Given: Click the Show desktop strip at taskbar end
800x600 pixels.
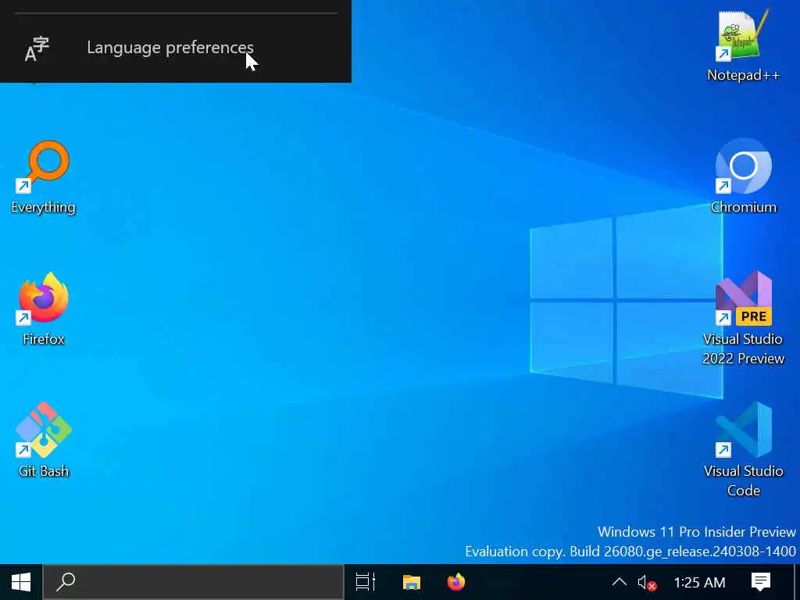Looking at the screenshot, I should point(797,582).
